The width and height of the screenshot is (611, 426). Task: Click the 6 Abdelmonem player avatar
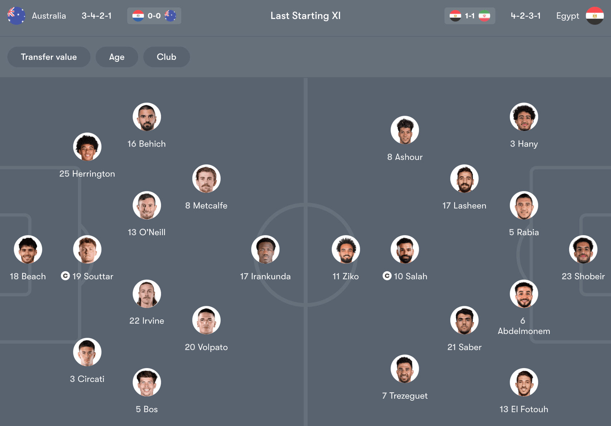[x=524, y=294]
